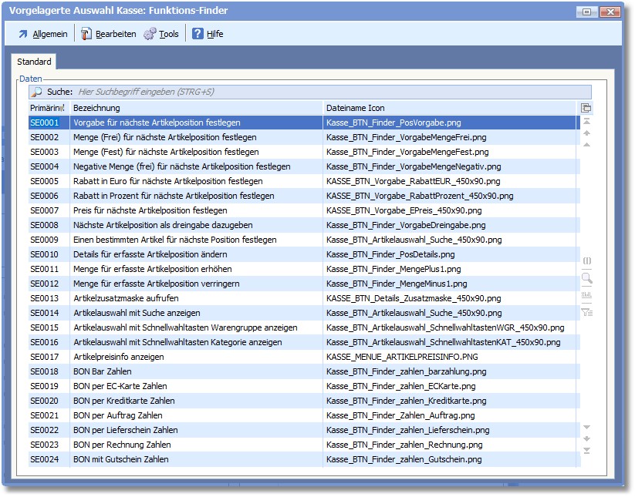
Task: Open the filter funnel icon in right sidebar
Action: point(586,312)
